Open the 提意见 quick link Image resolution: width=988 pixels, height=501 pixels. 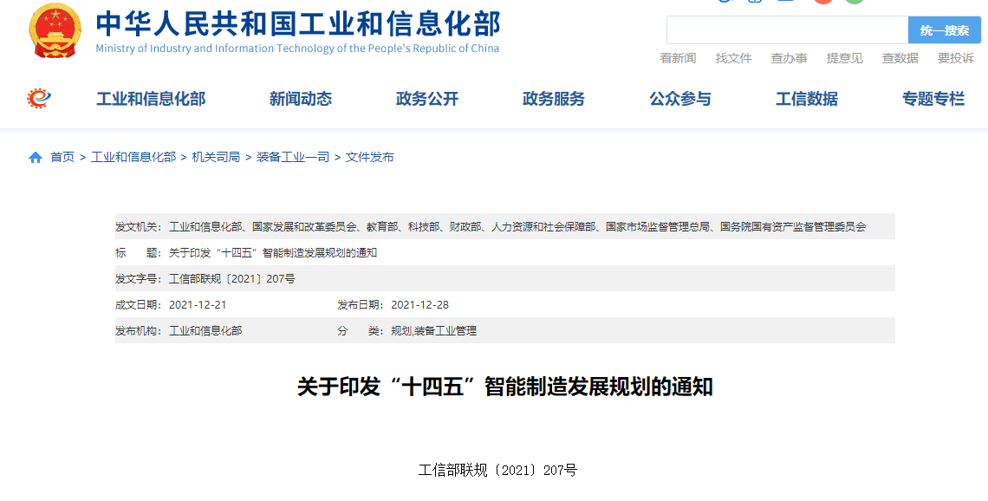pos(844,59)
